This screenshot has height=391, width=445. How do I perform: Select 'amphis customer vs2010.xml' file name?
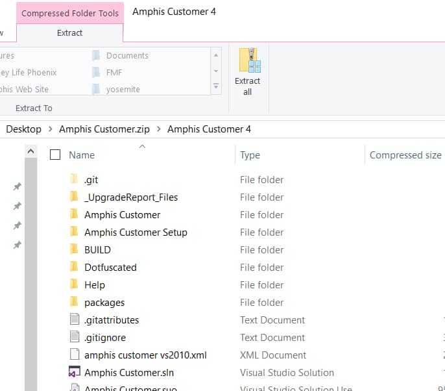[145, 355]
